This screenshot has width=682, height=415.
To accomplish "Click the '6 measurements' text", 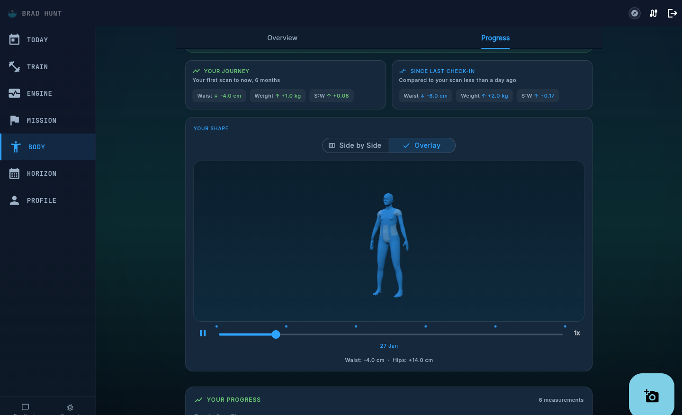I will (561, 400).
